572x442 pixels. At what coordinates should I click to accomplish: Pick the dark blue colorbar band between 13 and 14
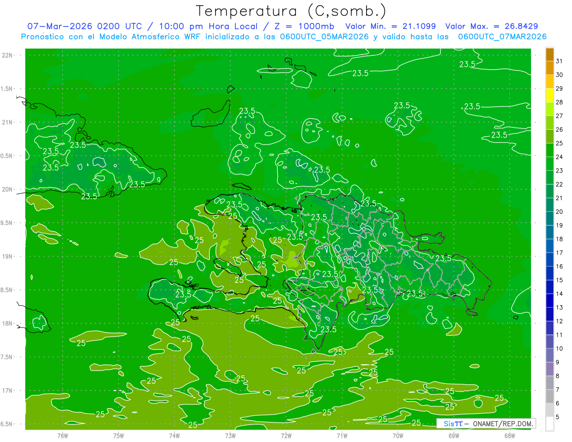point(550,301)
